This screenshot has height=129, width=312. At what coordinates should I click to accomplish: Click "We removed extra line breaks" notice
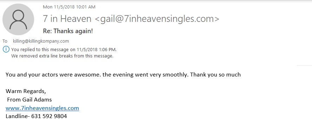(62, 56)
